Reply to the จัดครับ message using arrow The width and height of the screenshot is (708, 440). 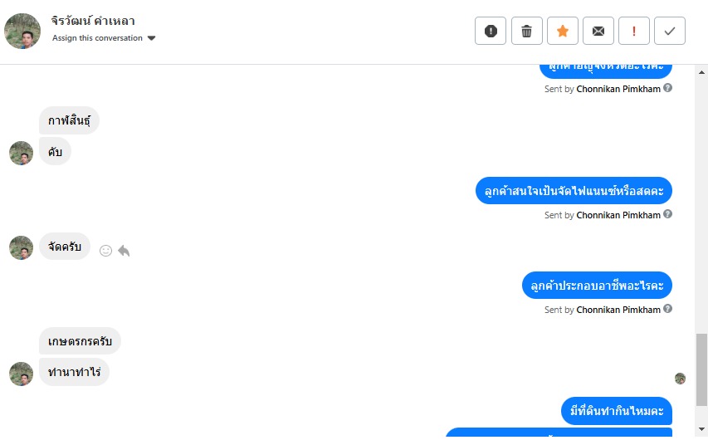click(x=124, y=250)
